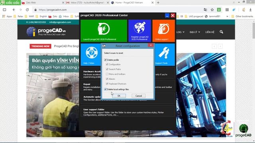Screen dimensions: 255x143
Task: Cancel the Reset configuration dialog
Action: (139, 96)
